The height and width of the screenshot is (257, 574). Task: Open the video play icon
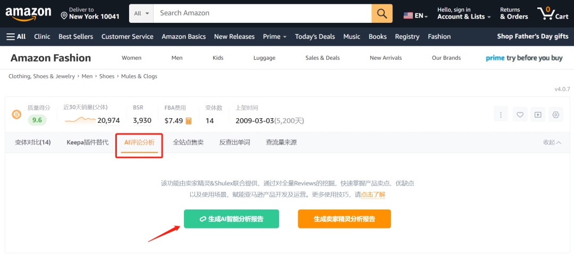pyautogui.click(x=538, y=114)
